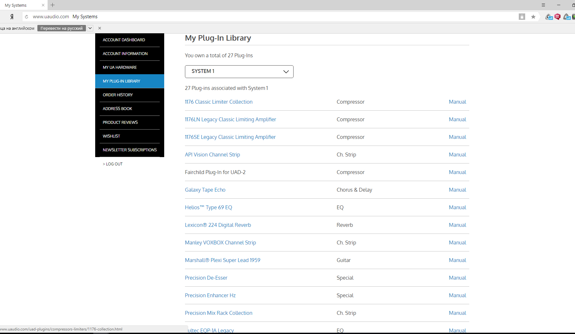This screenshot has height=334, width=575.
Task: Open Manual for Manley VOXBOX
Action: pyautogui.click(x=457, y=243)
